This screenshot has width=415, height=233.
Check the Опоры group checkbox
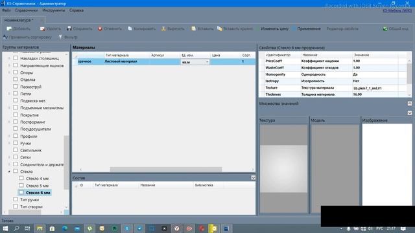coord(16,72)
